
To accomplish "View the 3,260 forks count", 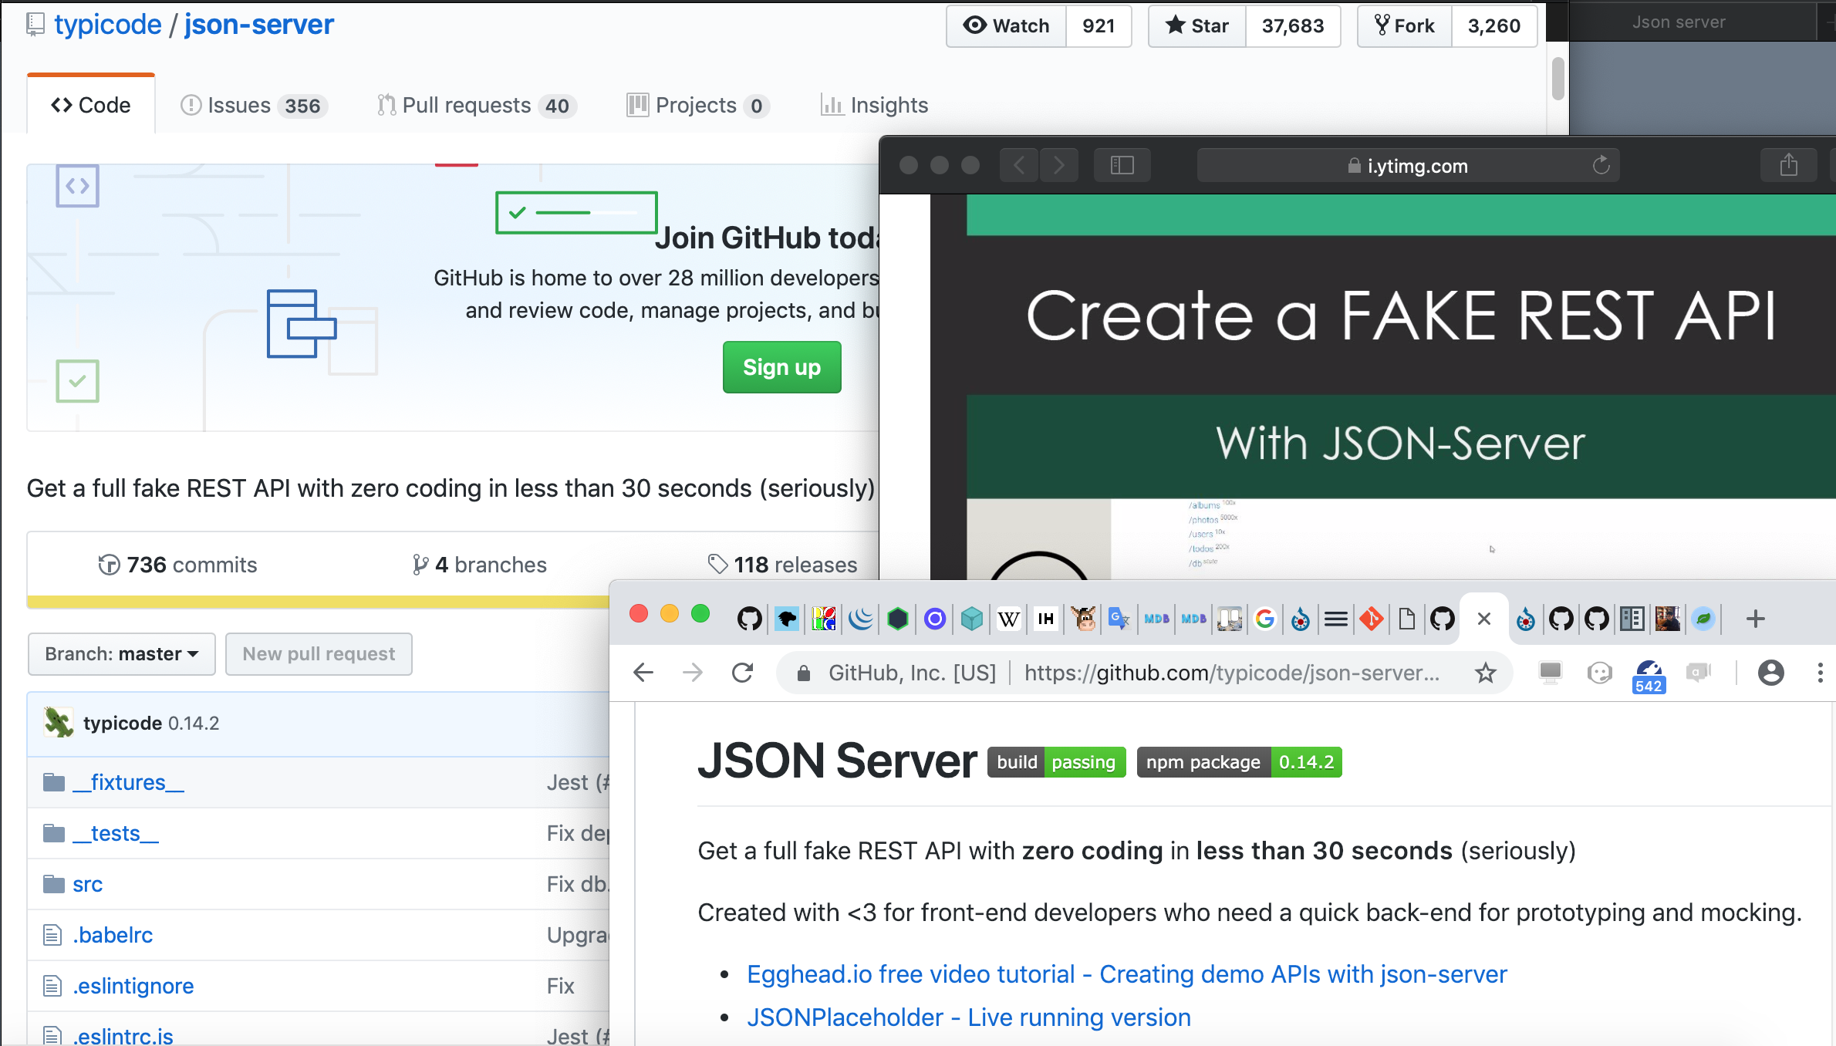I will [1493, 26].
